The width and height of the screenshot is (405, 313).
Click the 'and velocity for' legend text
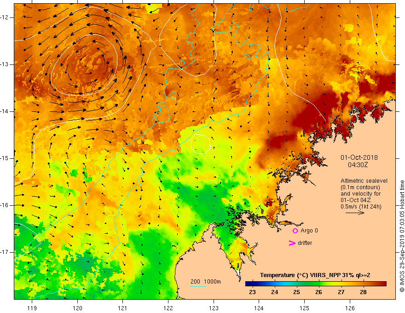click(x=360, y=194)
